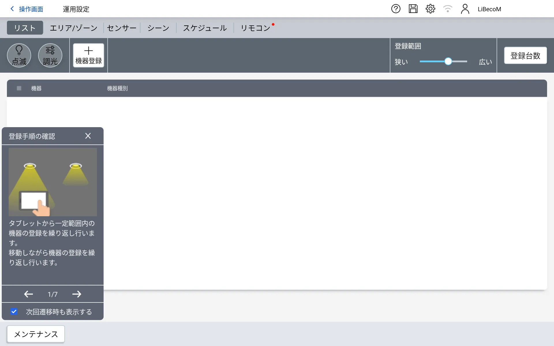554x346 pixels.
Task: Open the settings gear icon
Action: click(x=430, y=9)
